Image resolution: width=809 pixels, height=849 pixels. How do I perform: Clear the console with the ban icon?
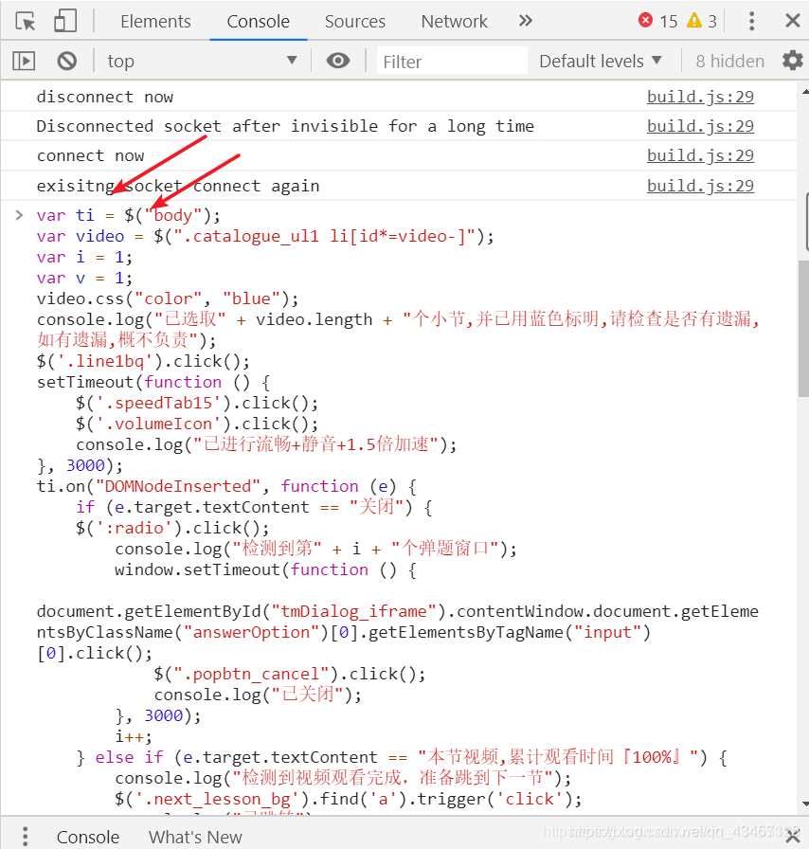pyautogui.click(x=66, y=61)
